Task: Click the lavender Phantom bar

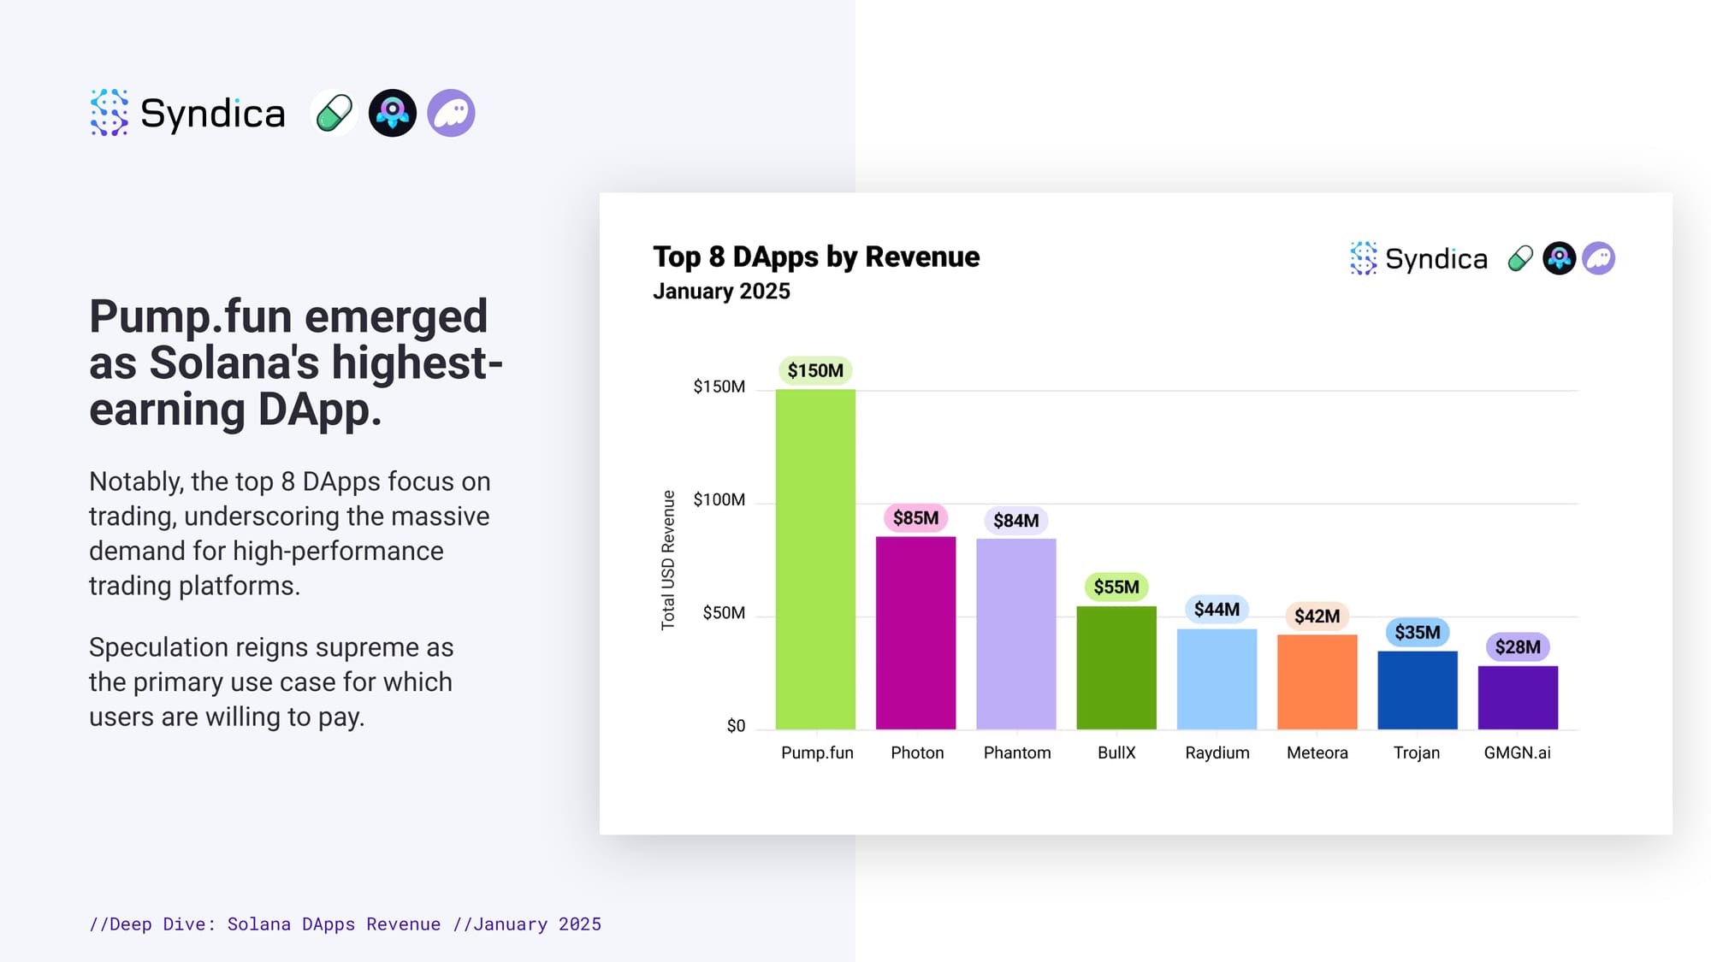Action: pos(1016,634)
